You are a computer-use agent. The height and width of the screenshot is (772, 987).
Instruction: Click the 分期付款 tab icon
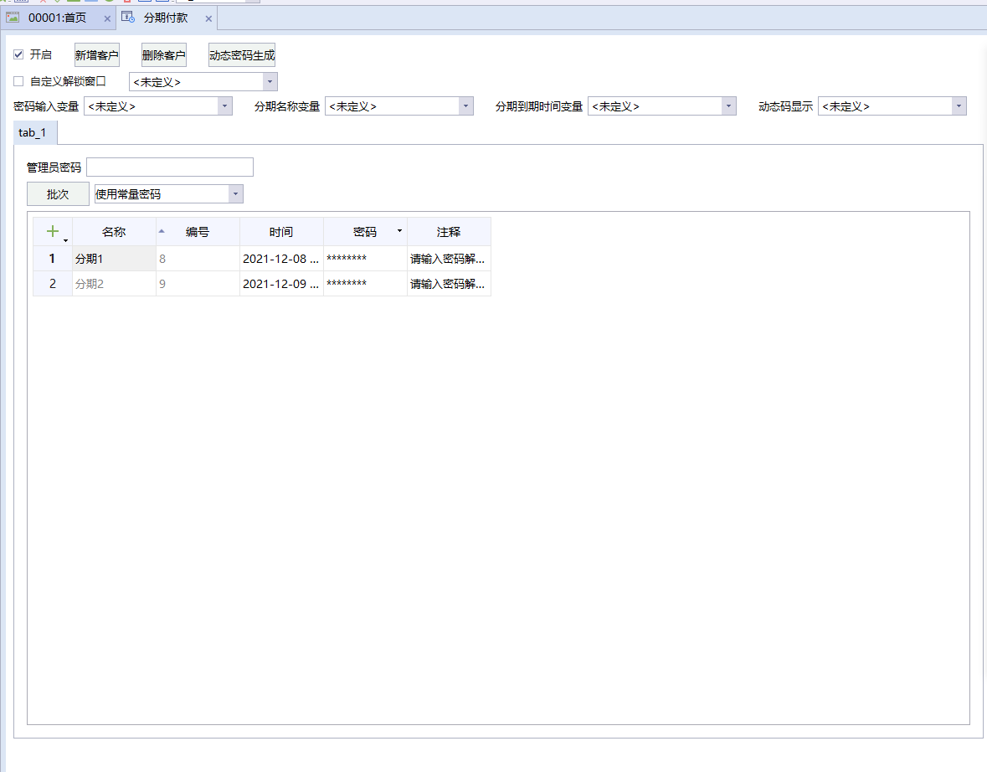click(x=128, y=18)
